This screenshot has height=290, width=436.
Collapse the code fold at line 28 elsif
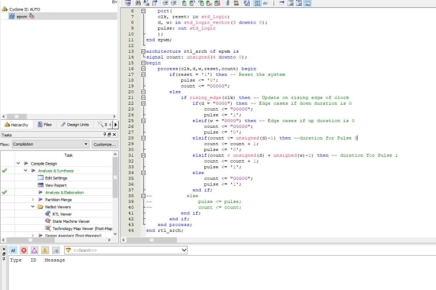tap(143, 138)
